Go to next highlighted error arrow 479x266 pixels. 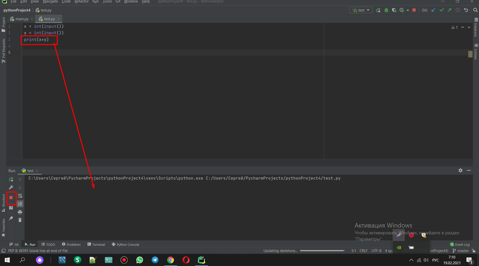469,27
